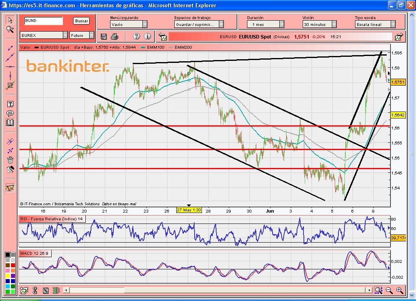
Task: Open the Visión 30 minutos dropdown
Action: point(319,24)
